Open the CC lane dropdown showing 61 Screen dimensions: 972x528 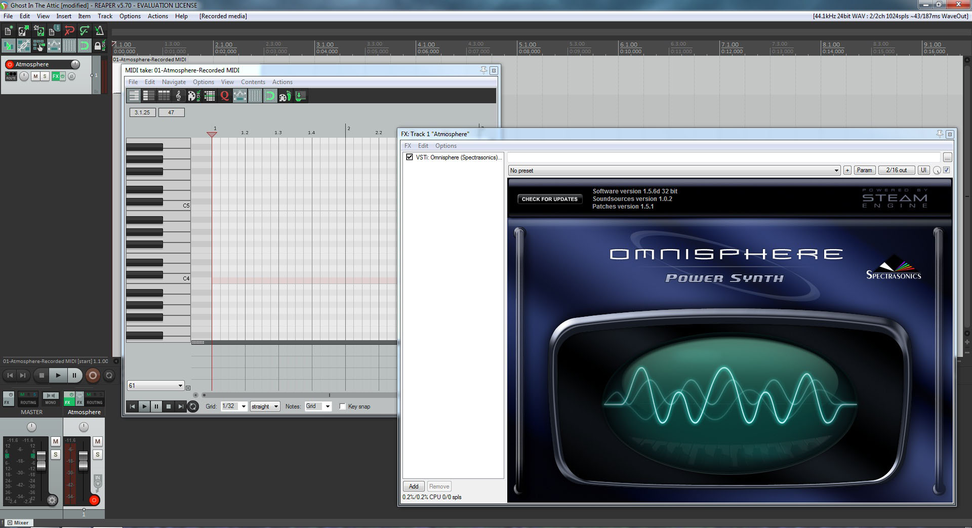click(155, 386)
